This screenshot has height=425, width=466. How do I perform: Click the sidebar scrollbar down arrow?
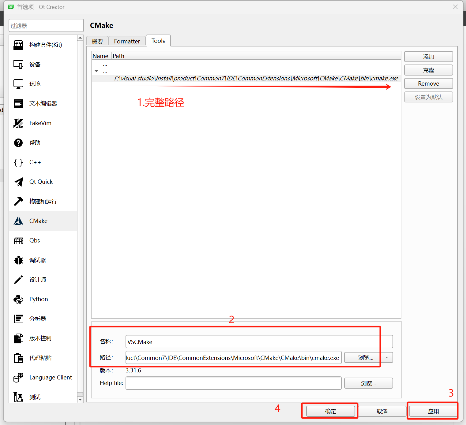pos(80,399)
